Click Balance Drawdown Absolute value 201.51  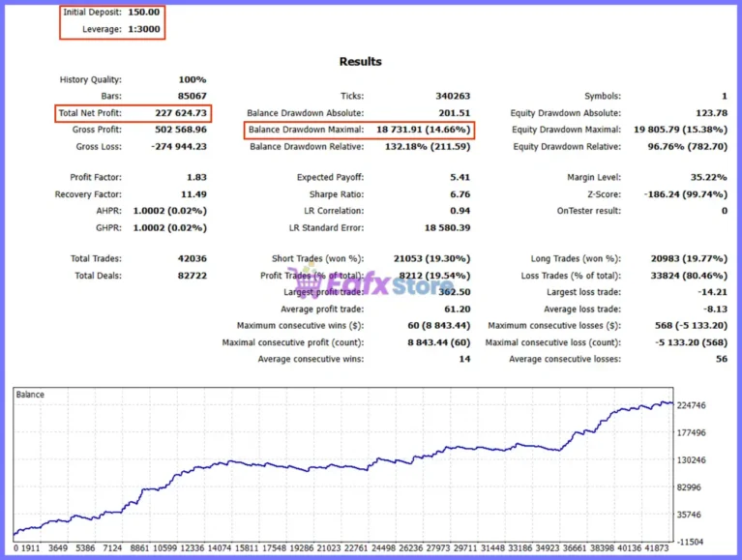(455, 113)
